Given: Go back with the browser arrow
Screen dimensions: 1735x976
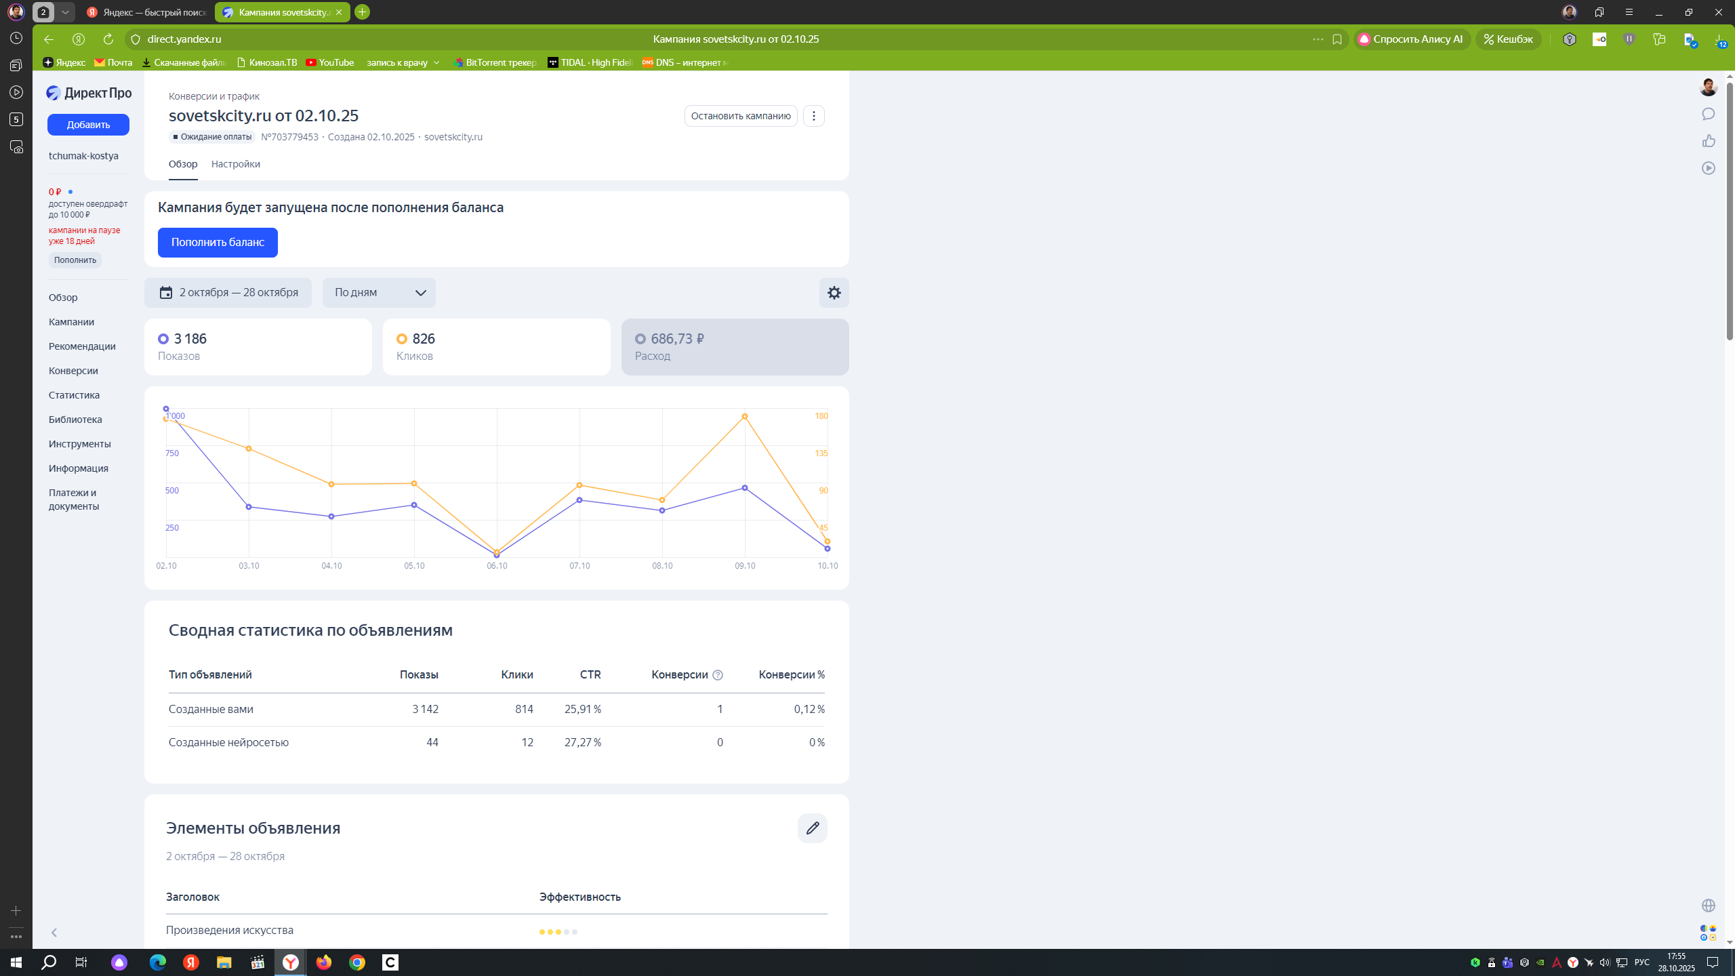Looking at the screenshot, I should pos(49,39).
